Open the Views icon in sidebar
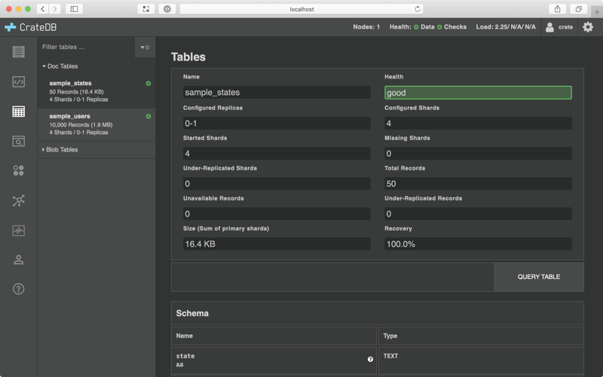 18,141
